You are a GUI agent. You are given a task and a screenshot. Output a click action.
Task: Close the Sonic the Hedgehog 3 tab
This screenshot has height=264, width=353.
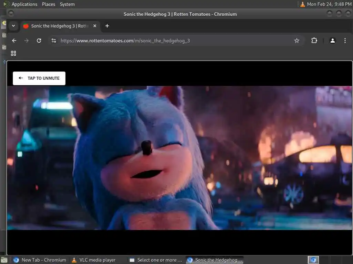[95, 26]
